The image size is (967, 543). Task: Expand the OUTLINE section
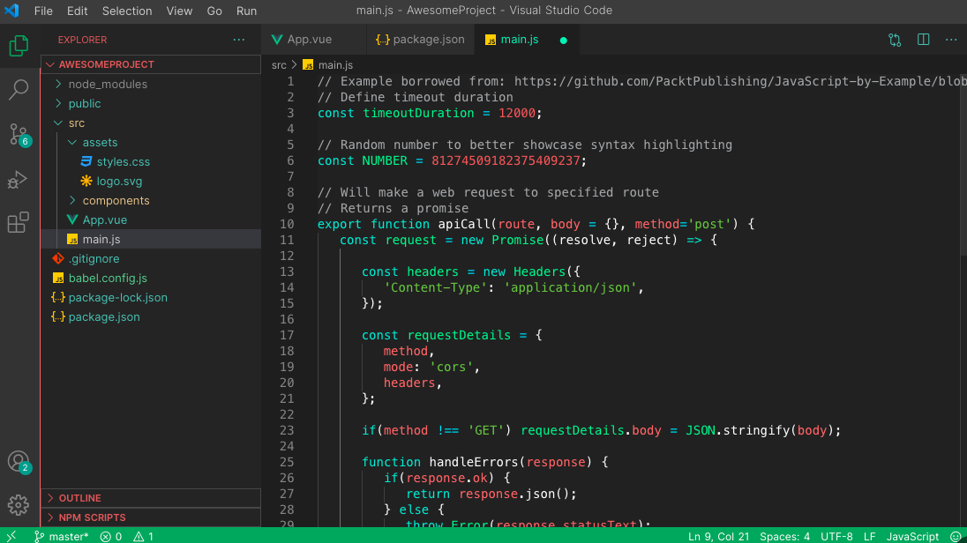[x=151, y=498]
